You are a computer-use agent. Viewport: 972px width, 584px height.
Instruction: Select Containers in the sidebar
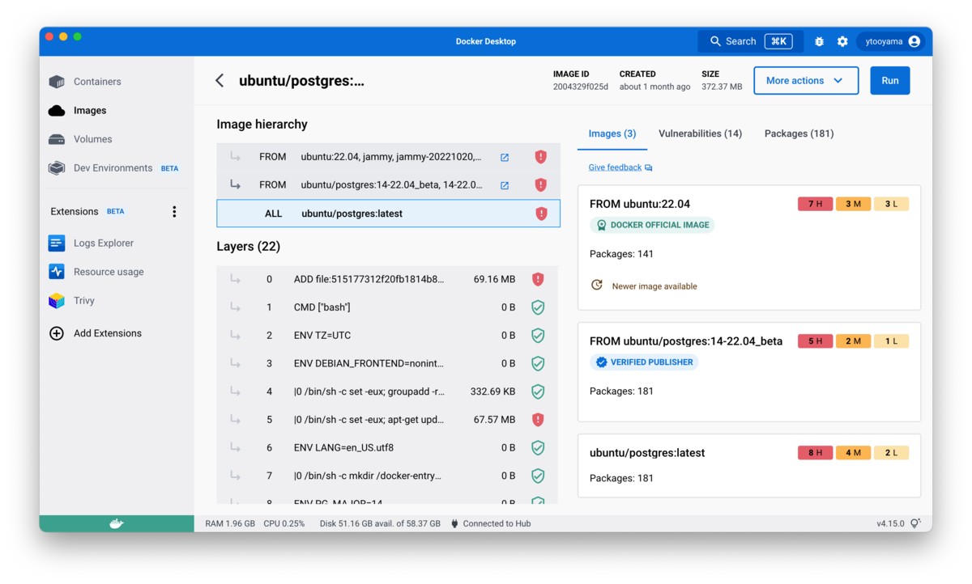97,82
